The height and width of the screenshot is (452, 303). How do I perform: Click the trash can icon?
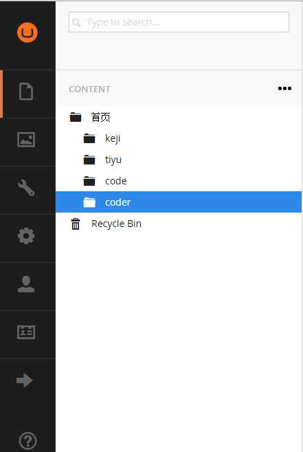[76, 224]
